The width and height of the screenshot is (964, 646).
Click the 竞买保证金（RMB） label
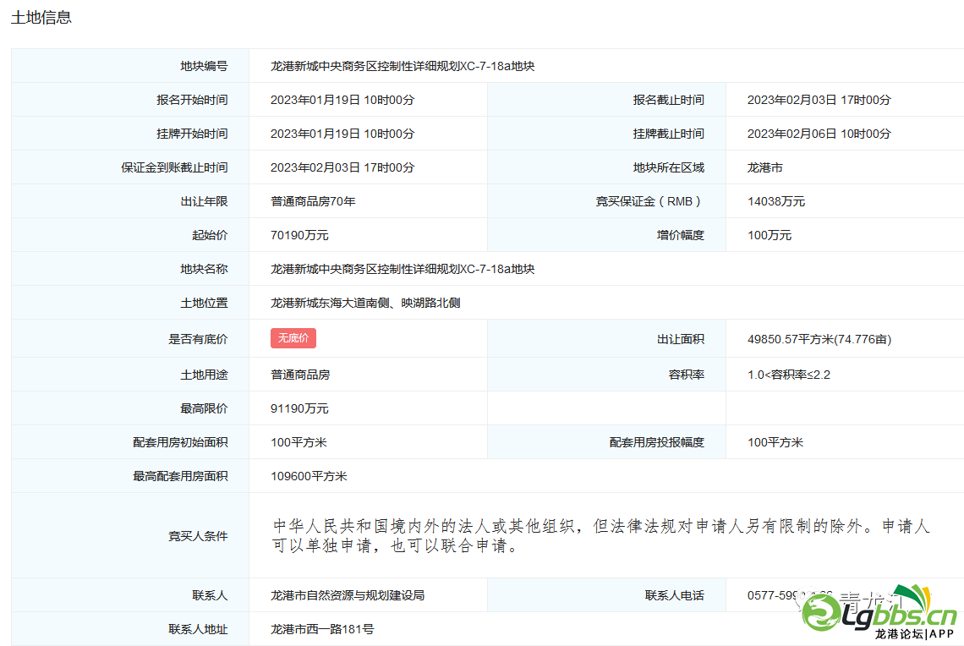tap(649, 201)
